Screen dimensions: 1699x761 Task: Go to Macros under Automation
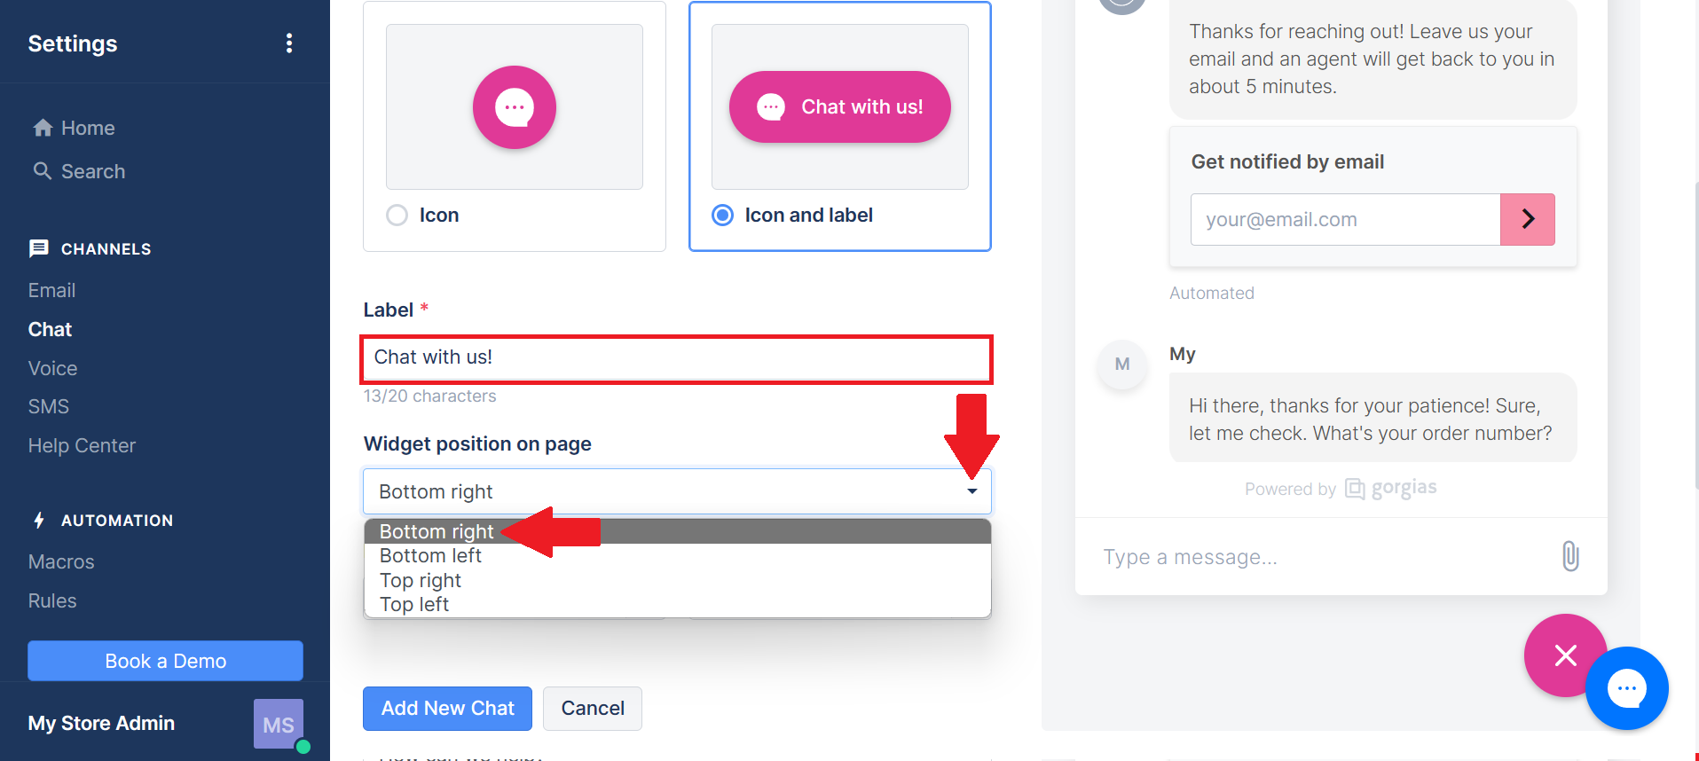click(x=61, y=561)
